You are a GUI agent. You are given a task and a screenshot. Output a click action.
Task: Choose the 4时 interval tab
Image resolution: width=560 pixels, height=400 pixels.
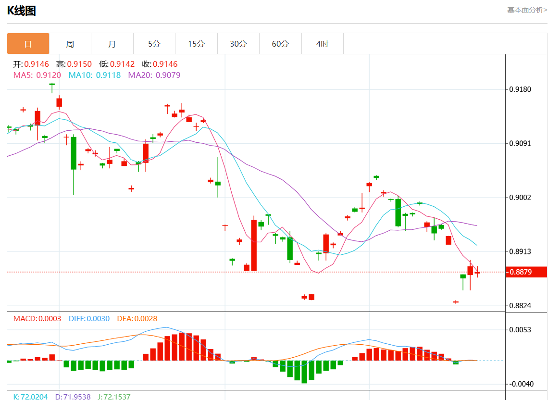[x=322, y=44]
